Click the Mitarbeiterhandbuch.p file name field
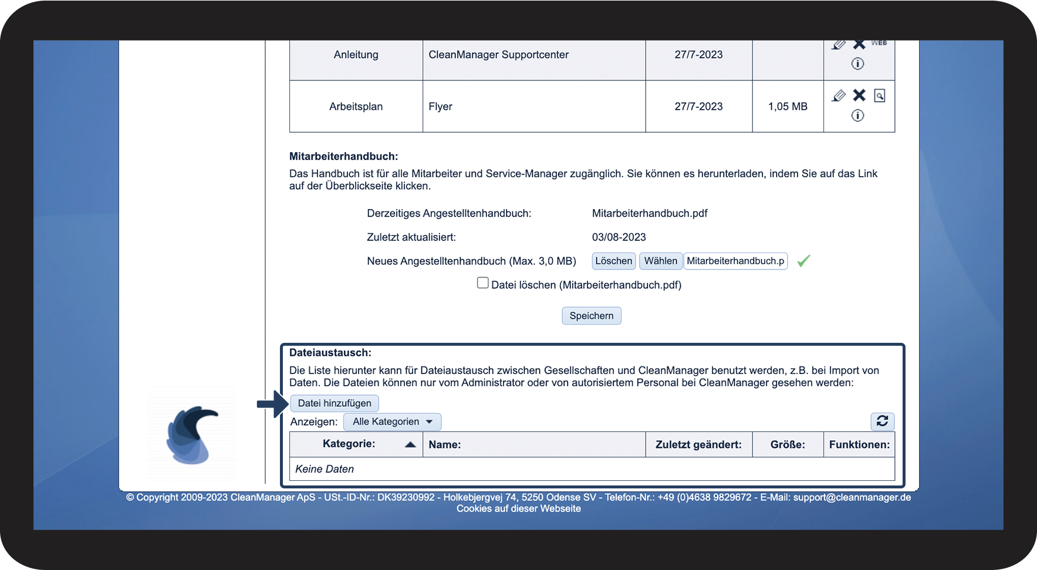Image resolution: width=1037 pixels, height=570 pixels. point(735,261)
